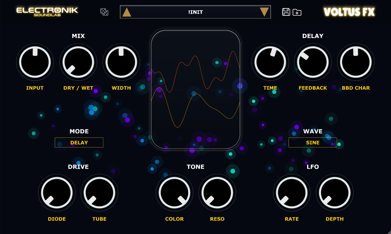Click the DELAY section heading
The width and height of the screenshot is (391, 234).
(x=313, y=36)
